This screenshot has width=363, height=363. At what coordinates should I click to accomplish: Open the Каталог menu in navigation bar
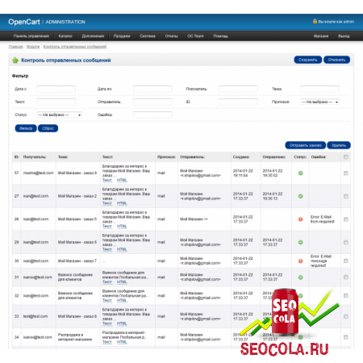(65, 36)
